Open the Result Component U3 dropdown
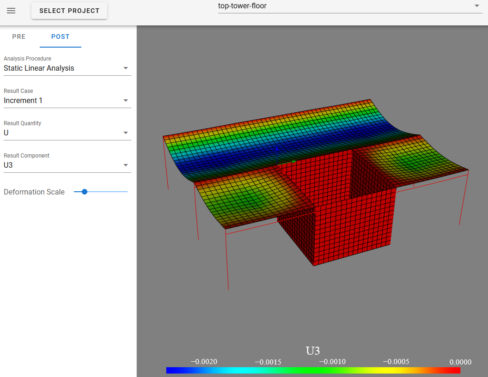 tap(67, 165)
